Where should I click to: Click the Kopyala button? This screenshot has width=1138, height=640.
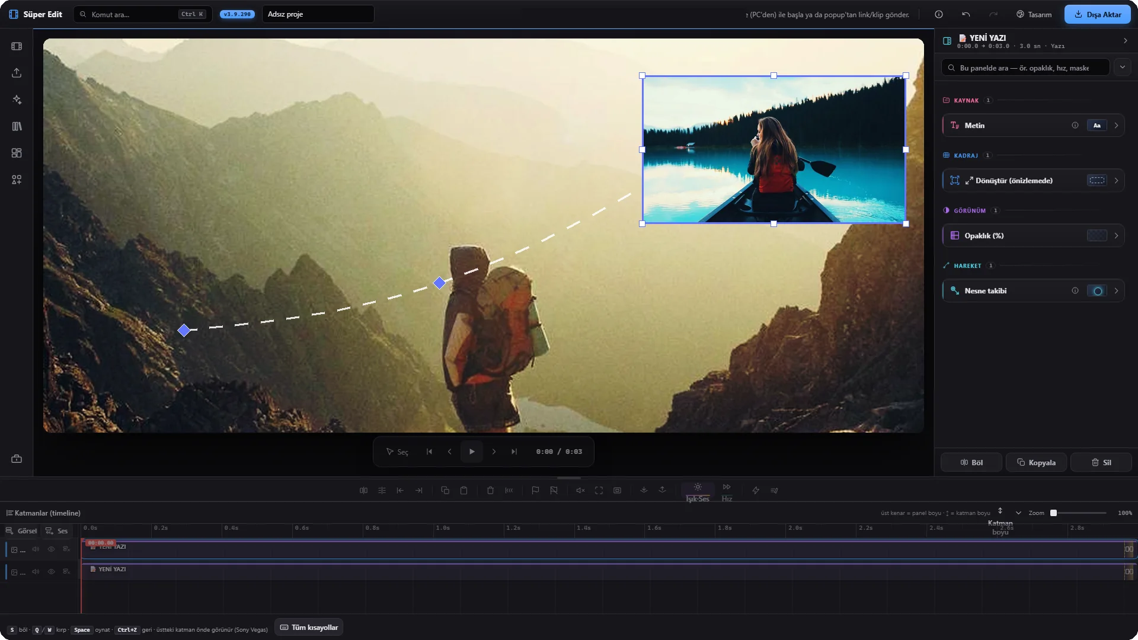point(1037,463)
